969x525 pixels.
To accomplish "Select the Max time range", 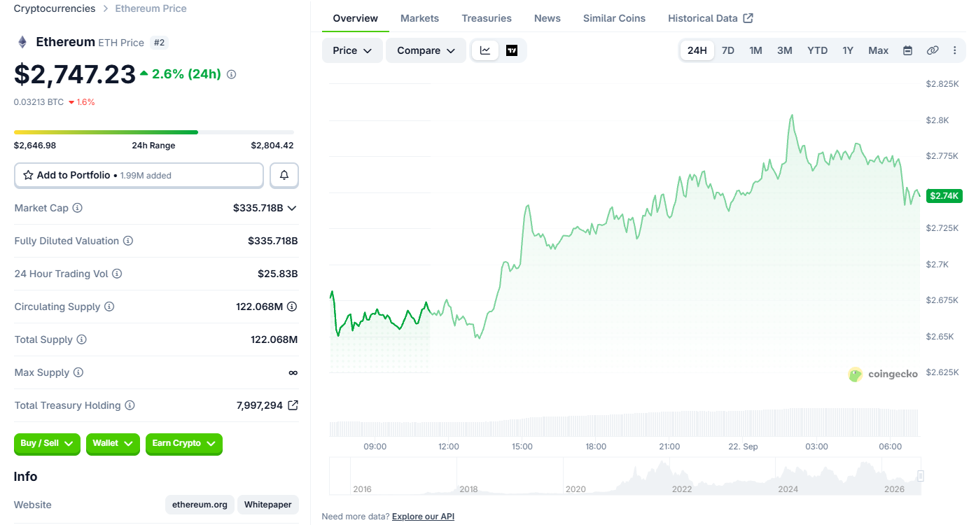I will [x=879, y=50].
